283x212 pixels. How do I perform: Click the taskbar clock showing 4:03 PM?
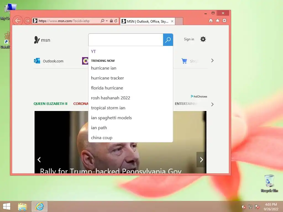tap(271, 207)
